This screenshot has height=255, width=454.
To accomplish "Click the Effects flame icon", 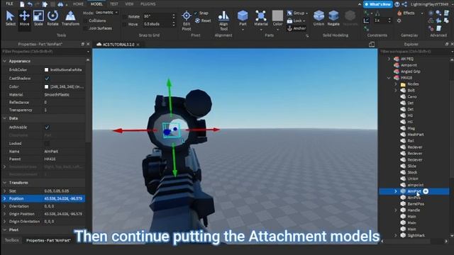I will [399, 13].
